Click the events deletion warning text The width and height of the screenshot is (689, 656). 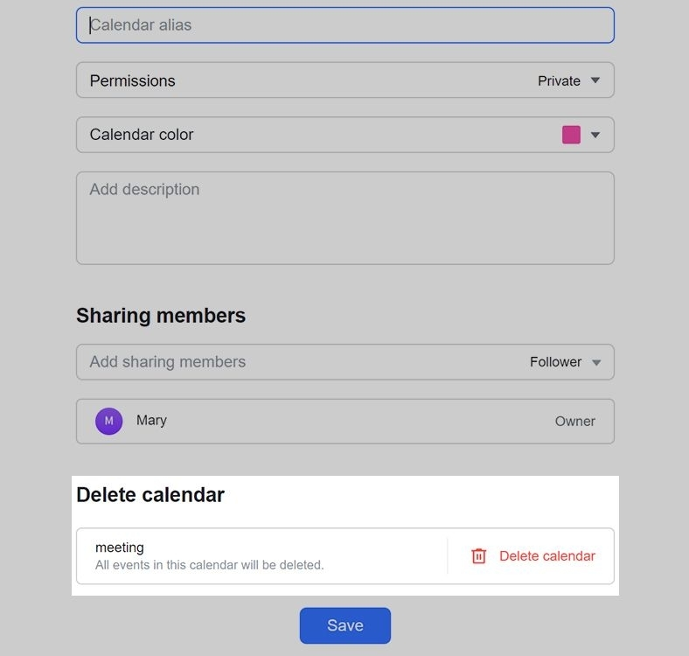click(210, 565)
